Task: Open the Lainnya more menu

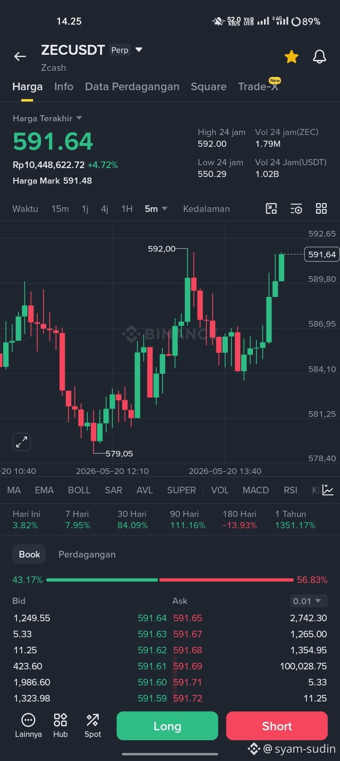Action: click(x=28, y=726)
